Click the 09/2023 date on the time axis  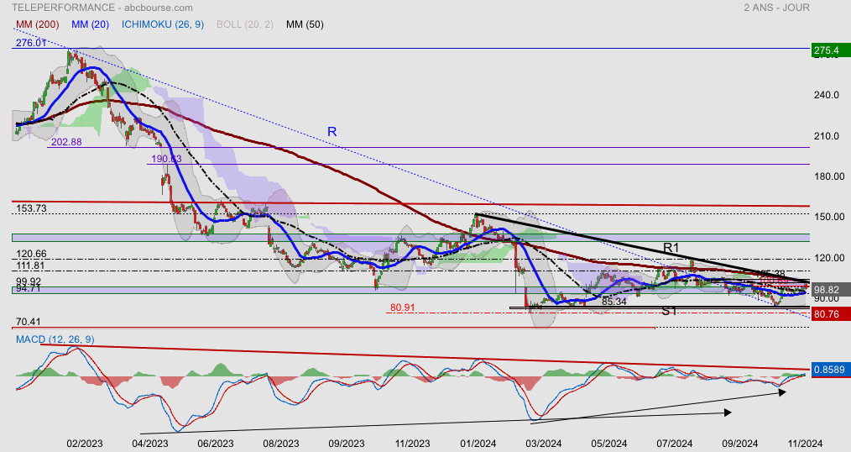point(347,444)
